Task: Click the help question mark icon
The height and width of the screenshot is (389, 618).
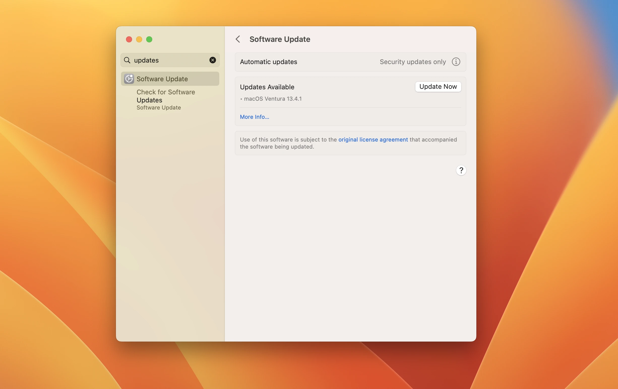Action: coord(461,170)
